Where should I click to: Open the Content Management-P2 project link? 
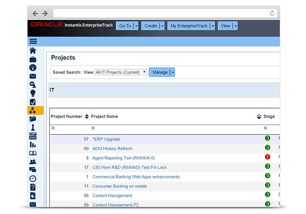[x=115, y=205]
